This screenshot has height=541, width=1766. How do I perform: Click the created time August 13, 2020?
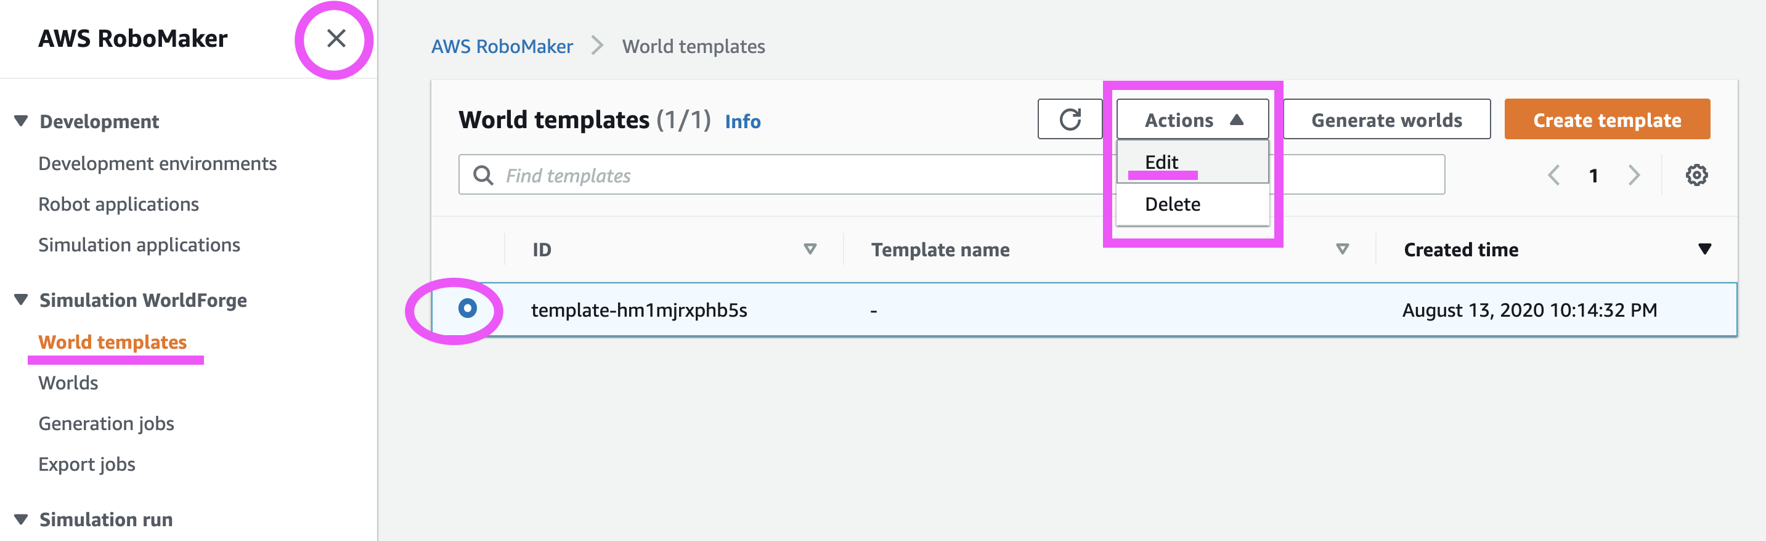1529,310
